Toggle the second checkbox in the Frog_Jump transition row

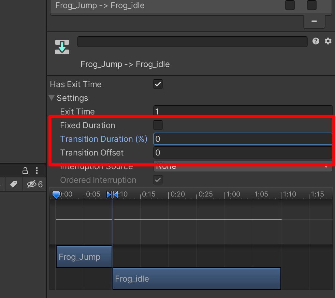pyautogui.click(x=312, y=5)
